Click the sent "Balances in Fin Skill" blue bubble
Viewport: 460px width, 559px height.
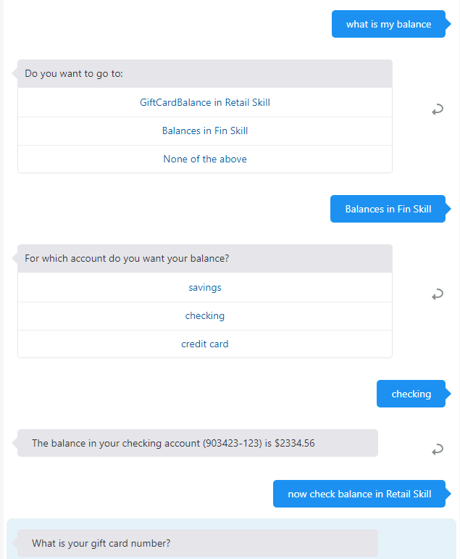coord(388,210)
